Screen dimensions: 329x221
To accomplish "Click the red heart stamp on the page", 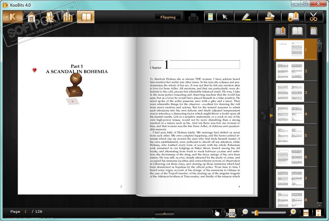I will (x=35, y=70).
